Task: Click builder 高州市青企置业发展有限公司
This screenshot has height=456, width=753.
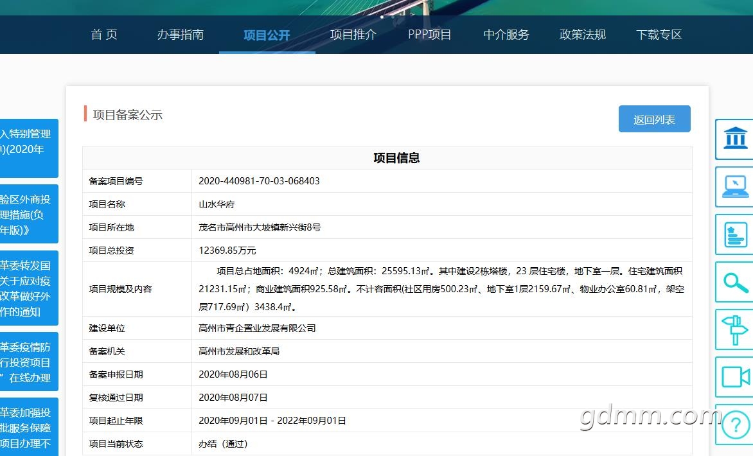Action: 258,328
